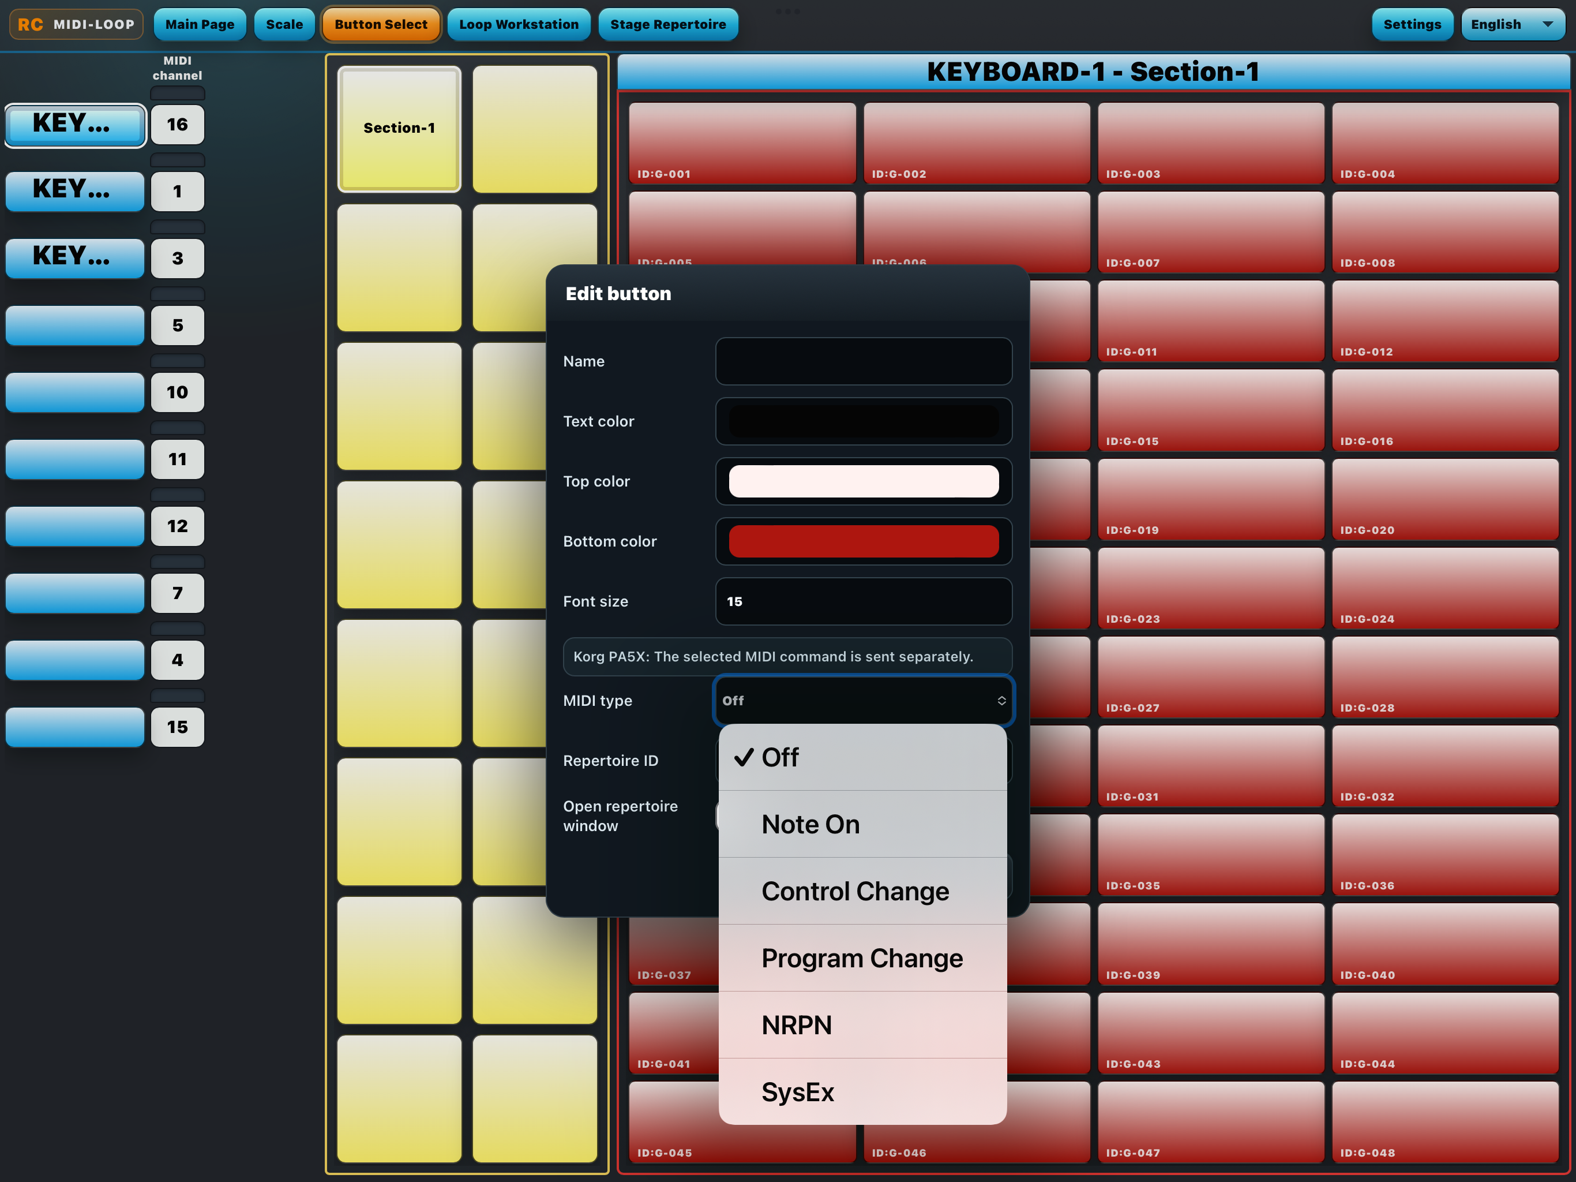Click red pad ID:G-032
The image size is (1576, 1182).
click(1445, 766)
